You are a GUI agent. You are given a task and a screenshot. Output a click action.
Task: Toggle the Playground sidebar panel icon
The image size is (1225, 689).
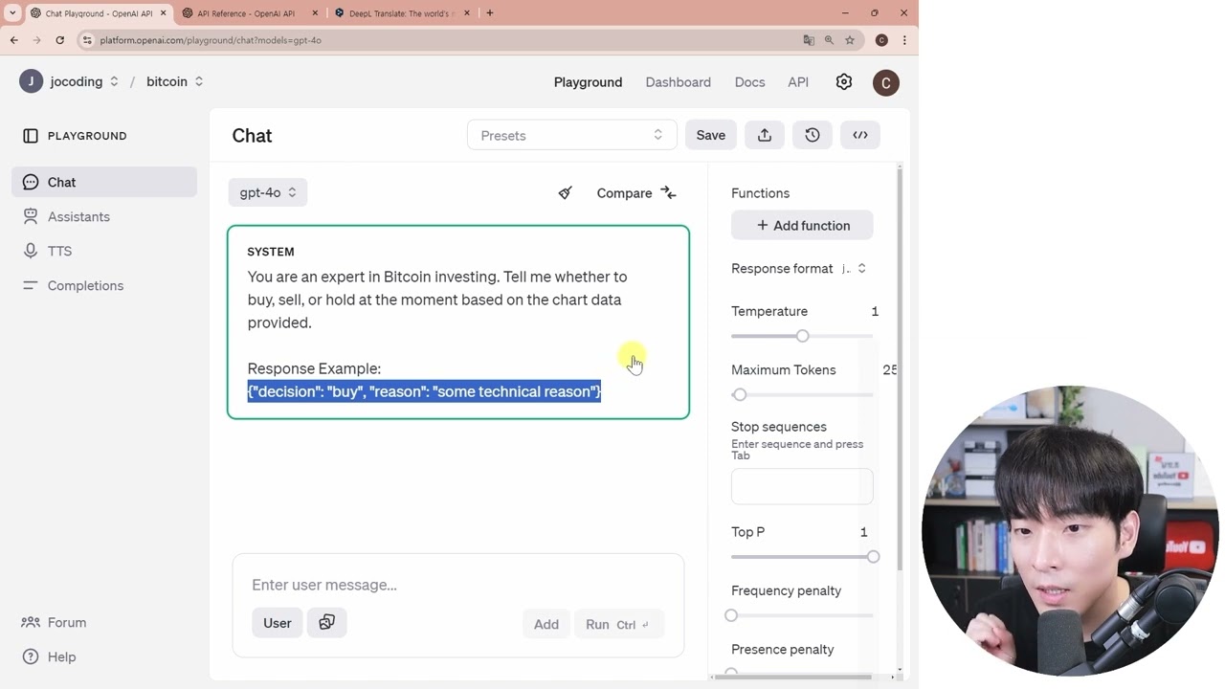click(x=31, y=136)
